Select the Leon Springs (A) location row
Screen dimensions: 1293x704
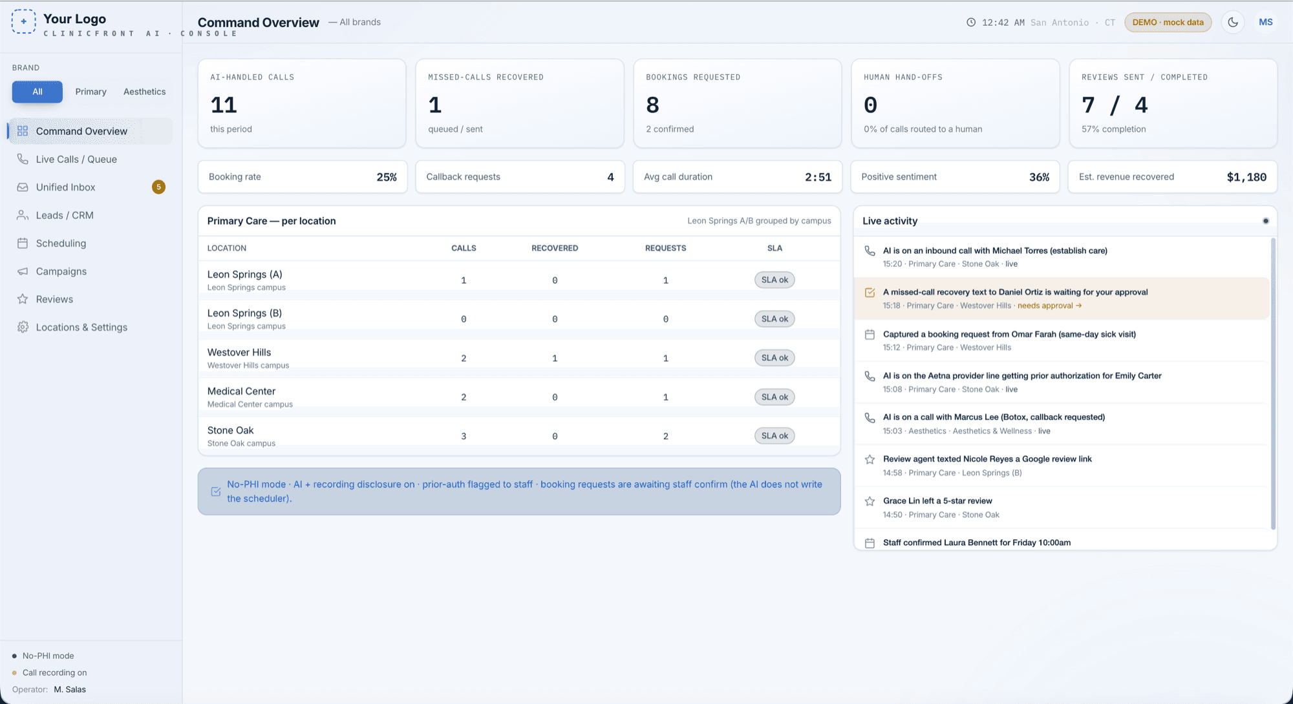click(519, 280)
